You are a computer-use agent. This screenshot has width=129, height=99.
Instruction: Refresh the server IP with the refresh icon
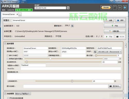tap(68, 8)
